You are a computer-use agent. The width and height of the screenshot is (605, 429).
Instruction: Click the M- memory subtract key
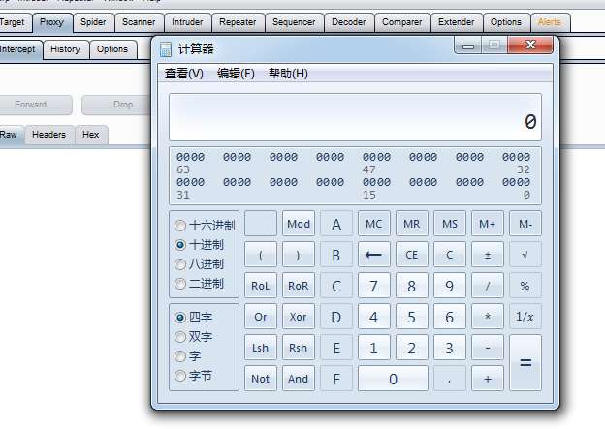point(525,224)
